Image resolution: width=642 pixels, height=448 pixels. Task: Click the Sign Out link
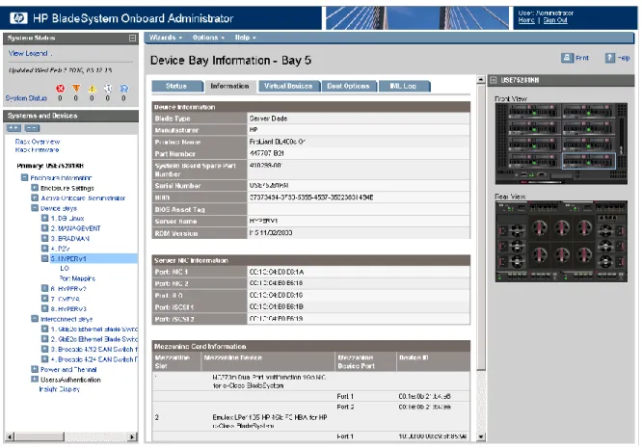pos(555,20)
